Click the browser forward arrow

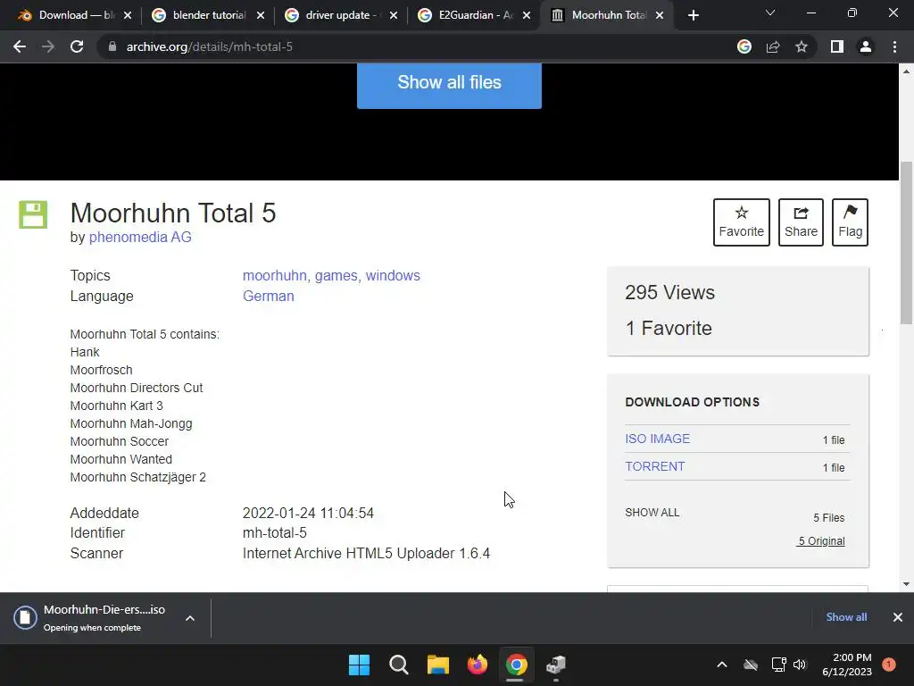(48, 46)
